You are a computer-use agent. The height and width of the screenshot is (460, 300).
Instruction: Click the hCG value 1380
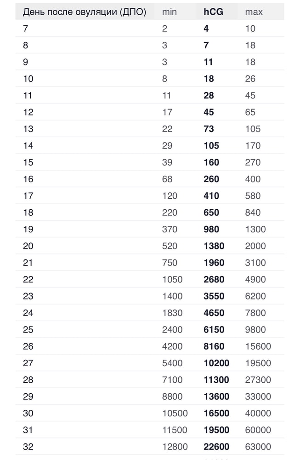tap(214, 246)
